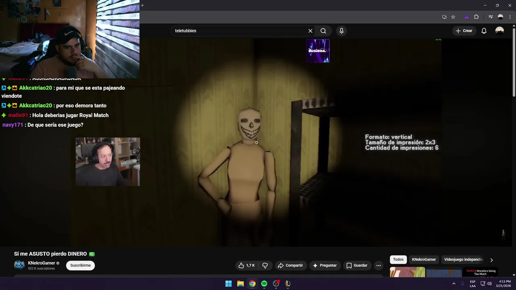This screenshot has width=516, height=290.
Task: Open YouTube notifications bell
Action: click(484, 31)
